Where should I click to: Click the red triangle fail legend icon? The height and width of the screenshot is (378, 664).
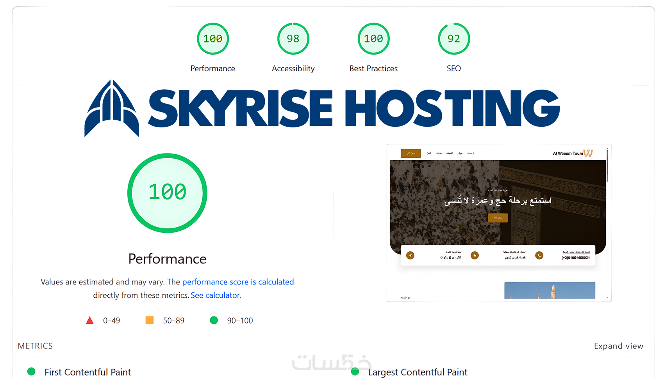click(x=90, y=320)
